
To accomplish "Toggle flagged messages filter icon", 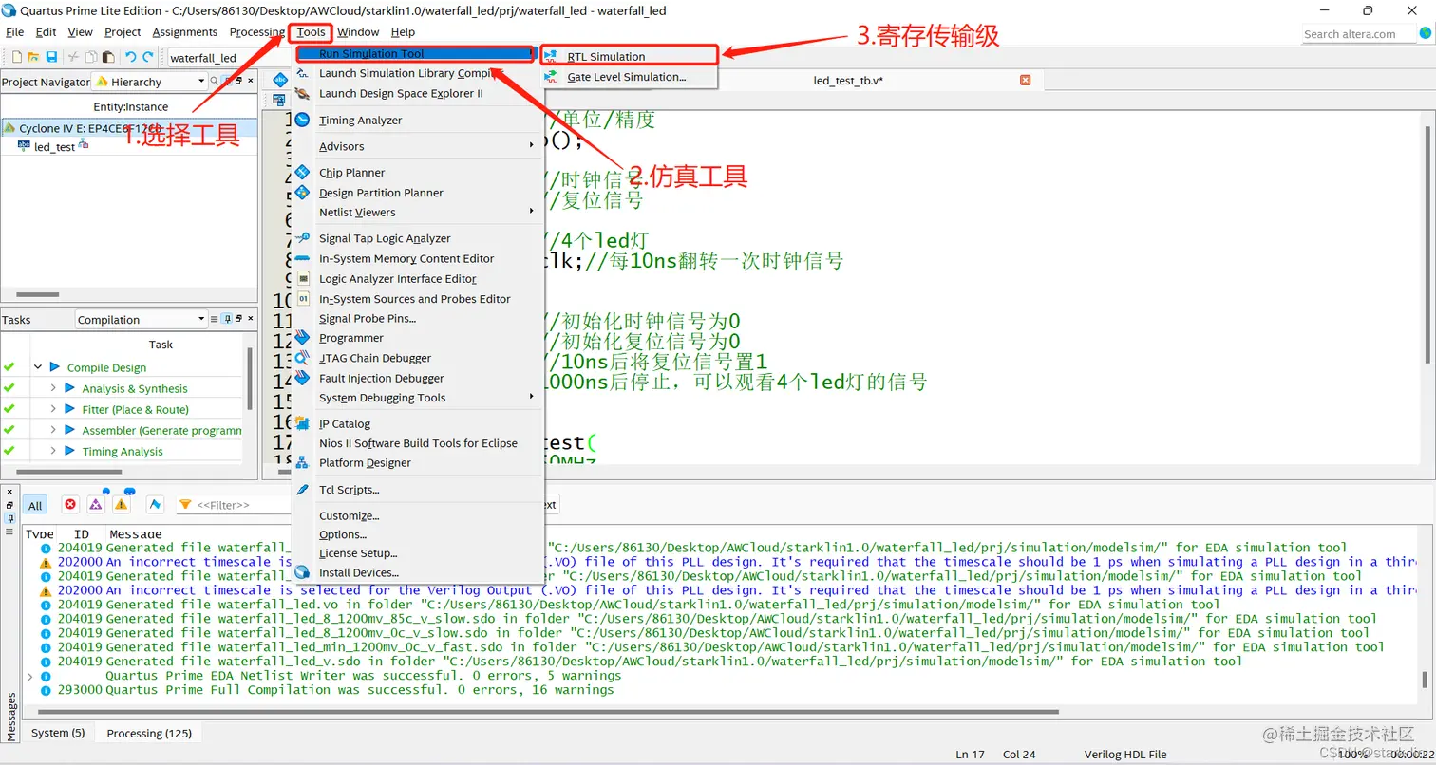I will tap(154, 504).
